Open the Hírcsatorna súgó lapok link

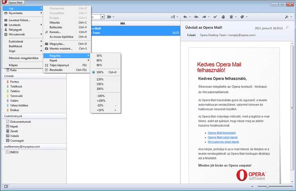click(x=223, y=142)
